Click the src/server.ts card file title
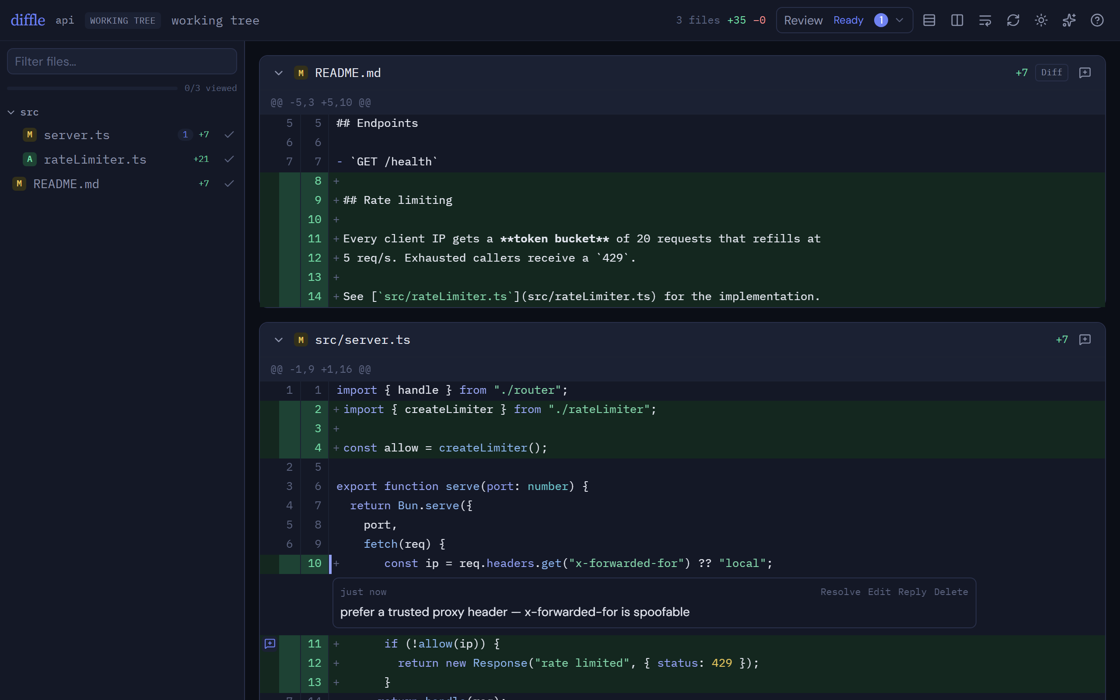Screen dimensions: 1120x700 tap(363, 340)
